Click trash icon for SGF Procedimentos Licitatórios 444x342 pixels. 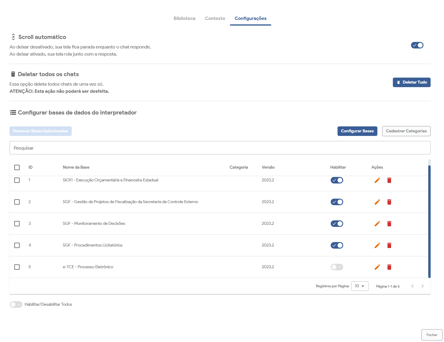[389, 245]
